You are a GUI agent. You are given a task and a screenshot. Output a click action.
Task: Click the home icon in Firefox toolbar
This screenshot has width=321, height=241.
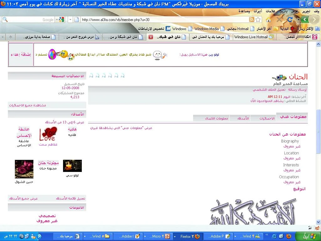tap(268, 20)
